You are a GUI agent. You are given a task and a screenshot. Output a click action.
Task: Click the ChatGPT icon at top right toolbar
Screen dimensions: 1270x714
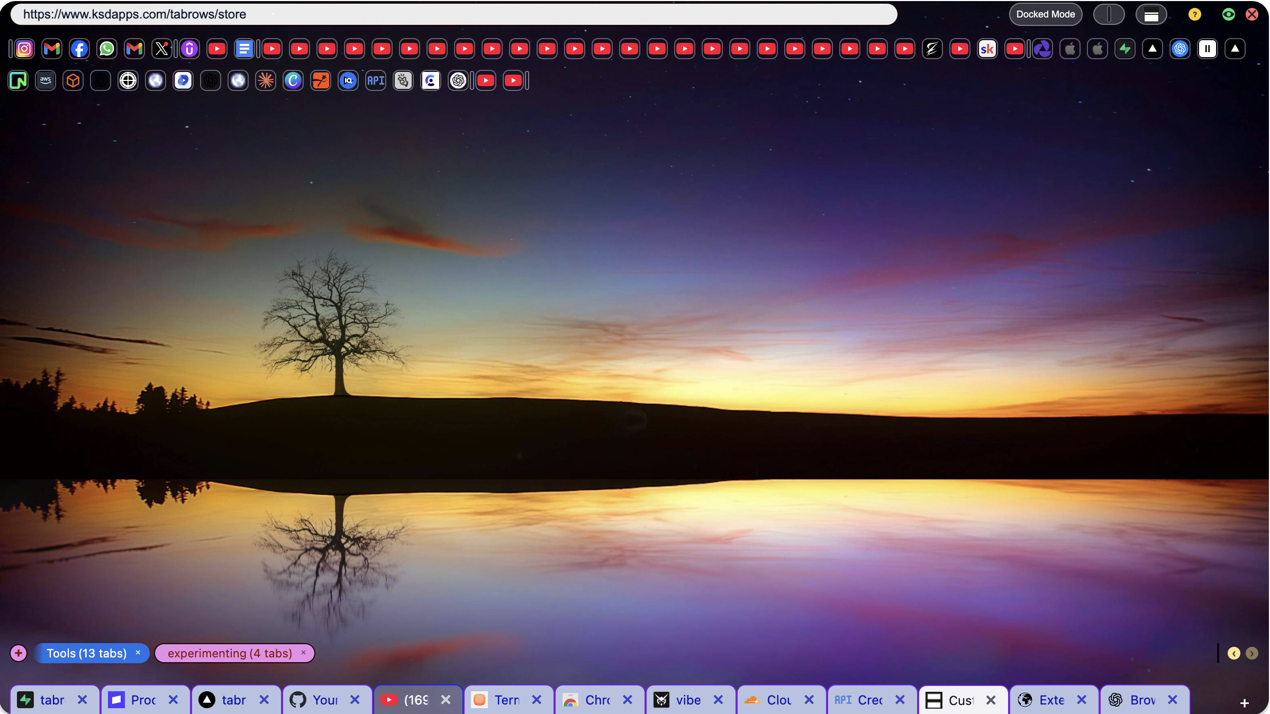1180,49
